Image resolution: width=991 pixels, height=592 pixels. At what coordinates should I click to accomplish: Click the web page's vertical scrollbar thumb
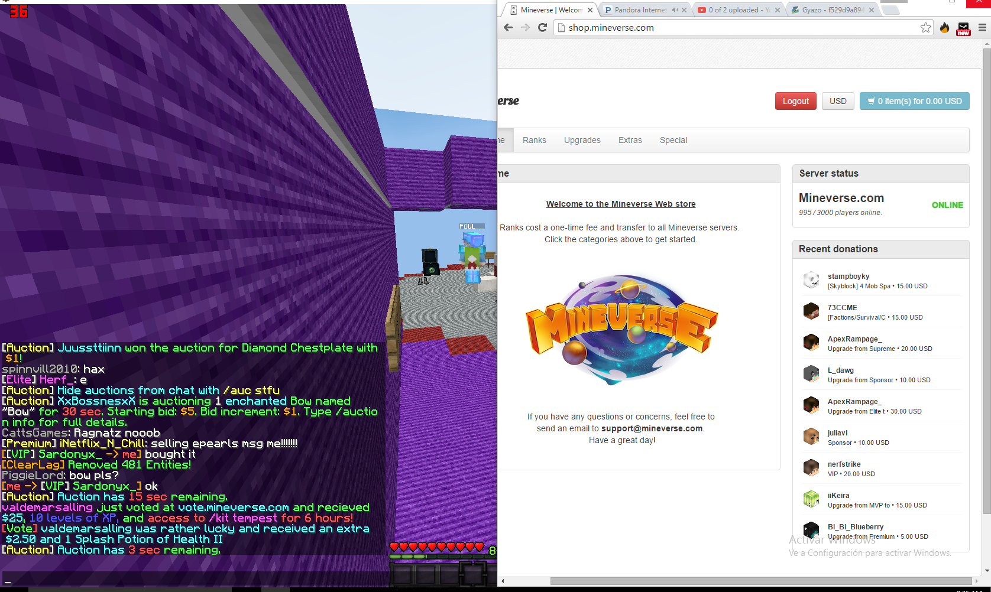pos(986,282)
